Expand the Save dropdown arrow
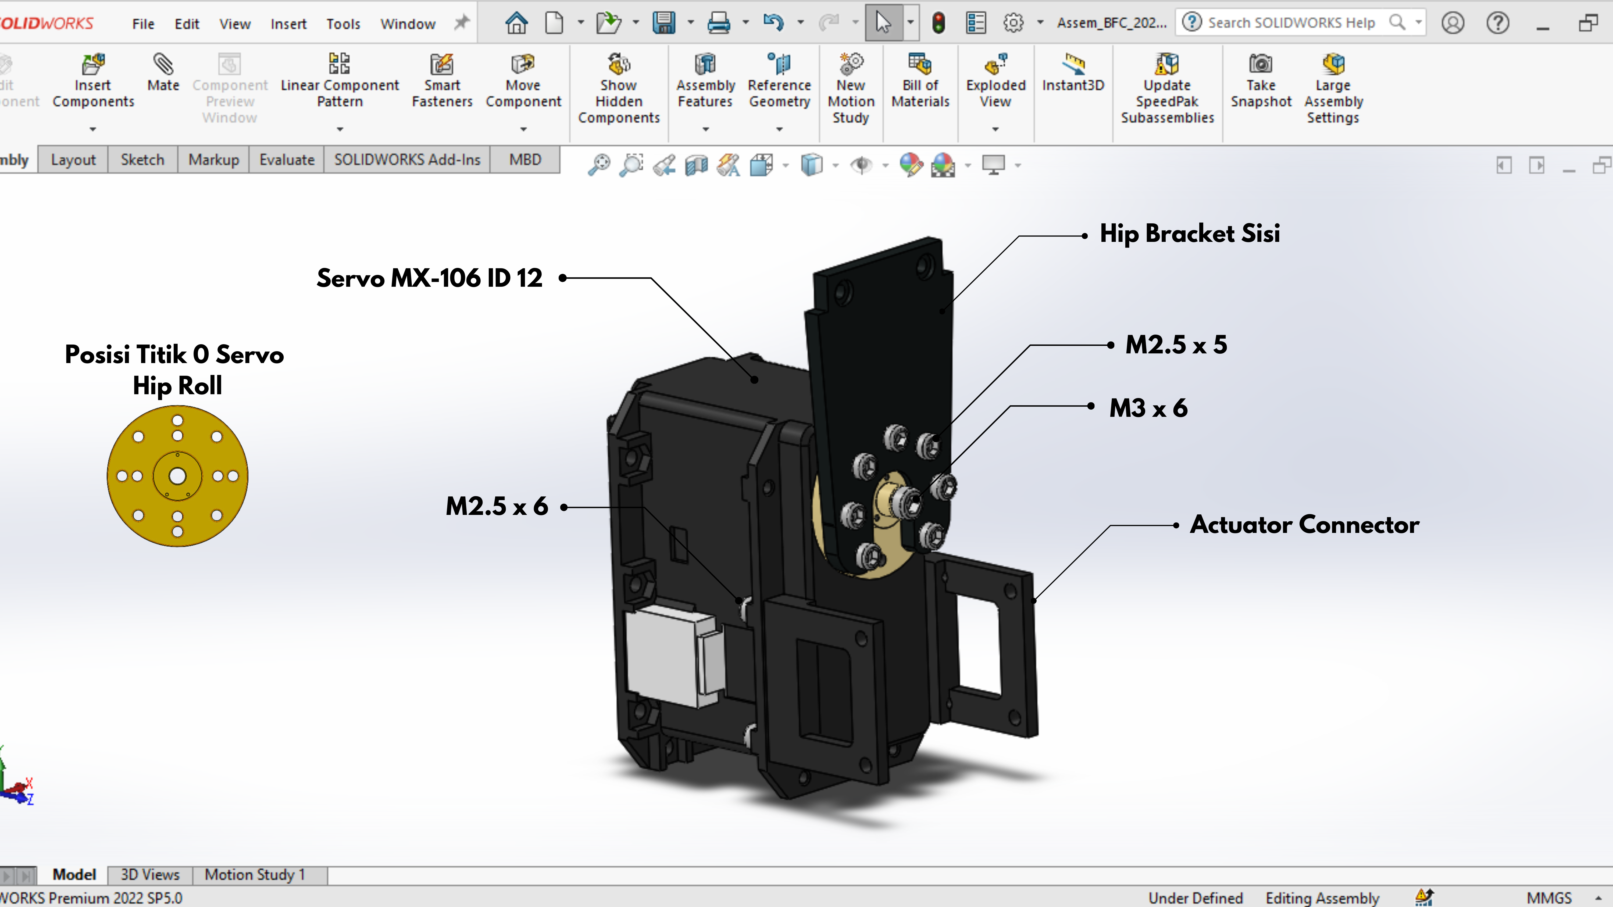 tap(691, 23)
